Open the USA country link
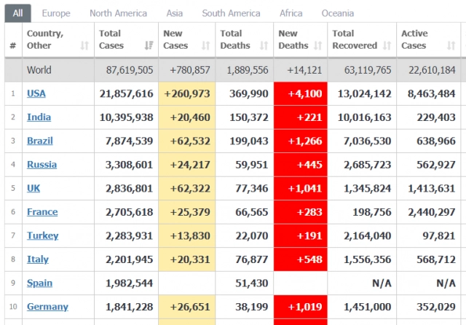Screen dimensions: 466x325 (36, 93)
